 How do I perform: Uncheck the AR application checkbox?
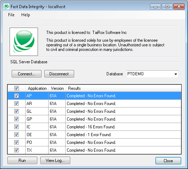click(16, 103)
